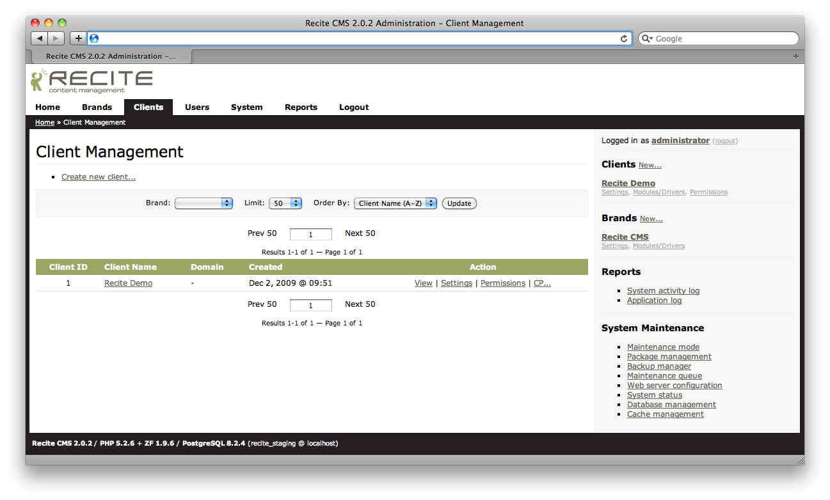The image size is (830, 500).
Task: Click the Client Name column header
Action: click(131, 267)
